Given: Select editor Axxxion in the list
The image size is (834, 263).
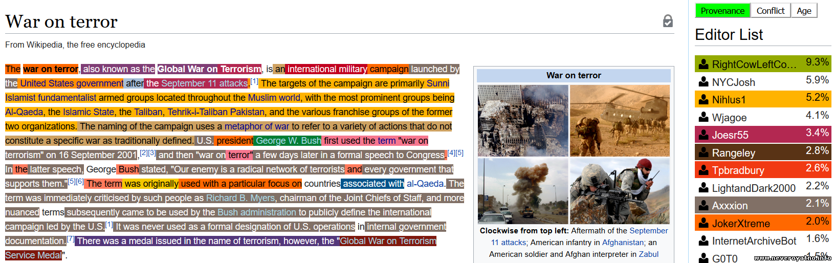Looking at the screenshot, I should point(763,205).
